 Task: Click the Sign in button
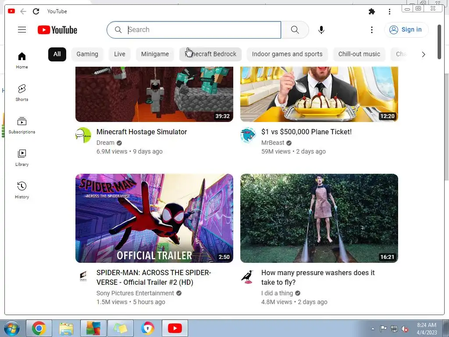pos(406,29)
